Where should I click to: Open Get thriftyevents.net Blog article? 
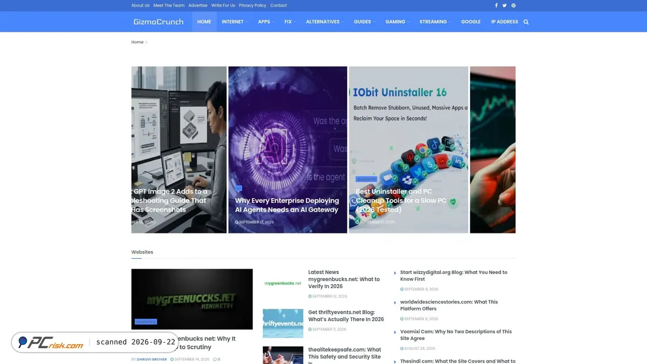click(x=346, y=316)
